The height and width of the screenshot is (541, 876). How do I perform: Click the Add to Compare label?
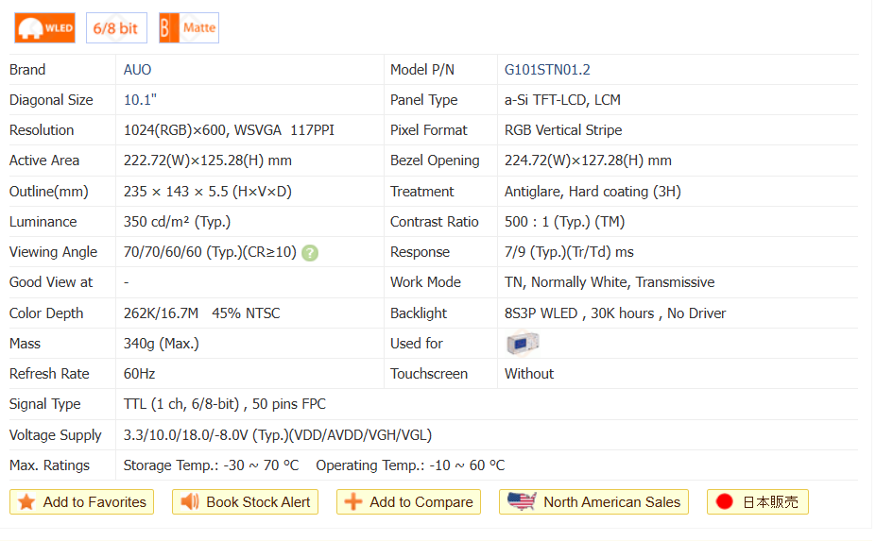click(x=421, y=502)
